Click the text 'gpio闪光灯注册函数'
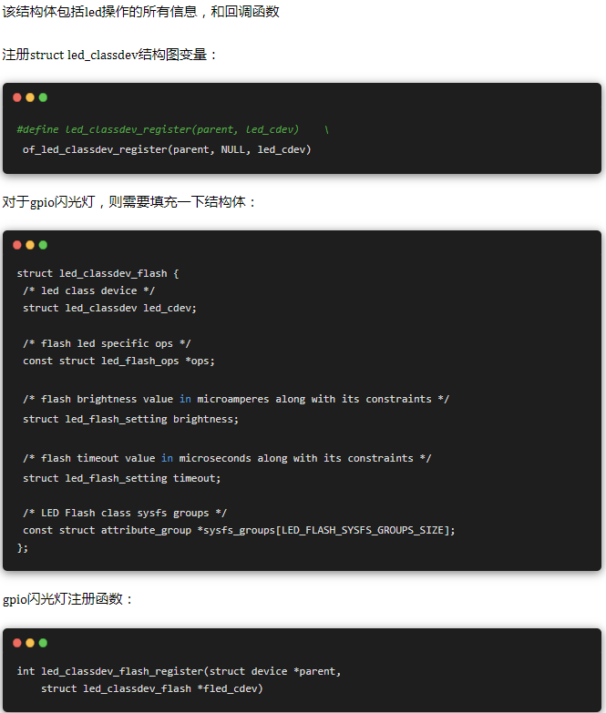 pyautogui.click(x=67, y=599)
